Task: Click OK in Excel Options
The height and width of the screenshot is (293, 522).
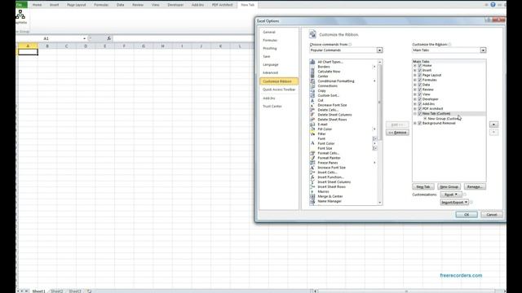Action: tap(467, 215)
